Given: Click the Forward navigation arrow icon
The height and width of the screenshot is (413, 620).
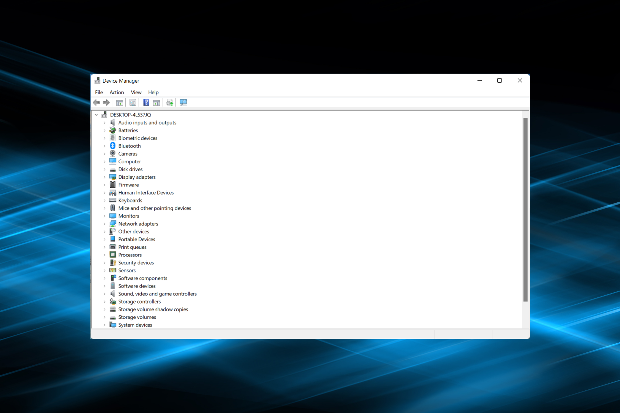Looking at the screenshot, I should pos(106,102).
